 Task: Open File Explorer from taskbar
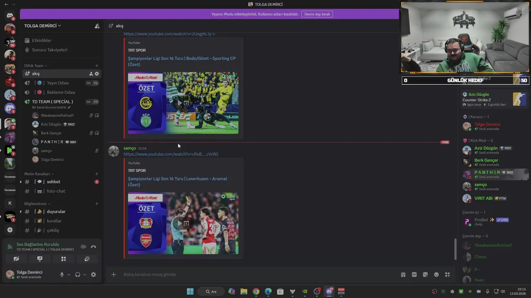244,291
